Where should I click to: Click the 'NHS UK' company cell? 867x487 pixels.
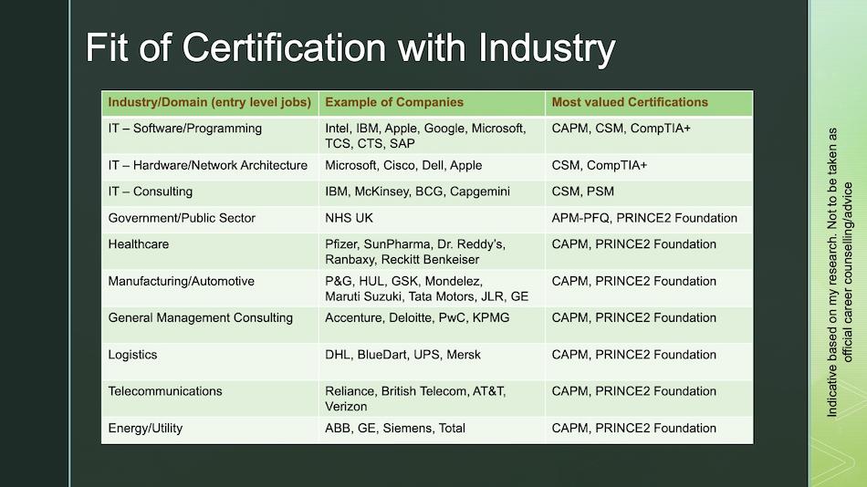(350, 218)
